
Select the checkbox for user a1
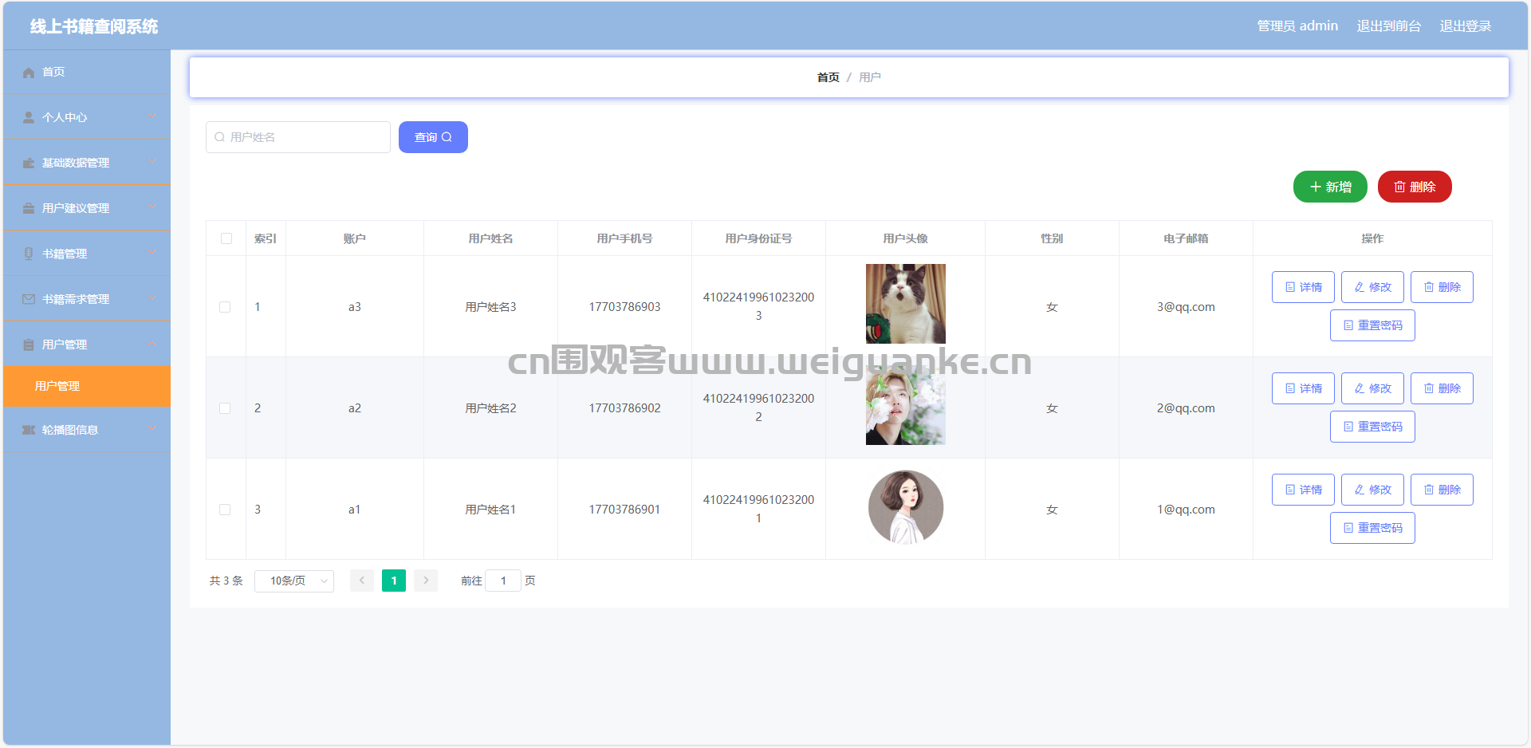[x=225, y=510]
